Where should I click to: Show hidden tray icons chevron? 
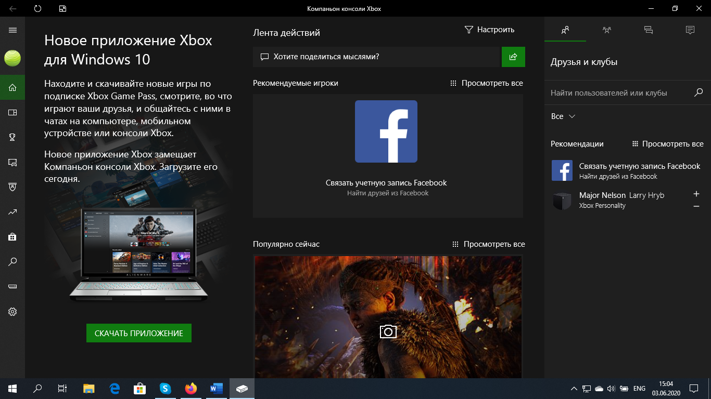pos(574,388)
